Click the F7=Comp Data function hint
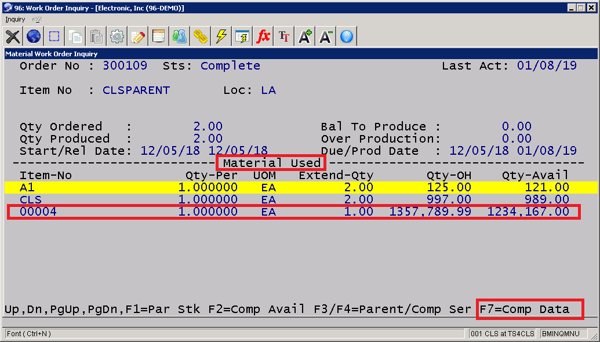The height and width of the screenshot is (342, 600). coord(524,309)
